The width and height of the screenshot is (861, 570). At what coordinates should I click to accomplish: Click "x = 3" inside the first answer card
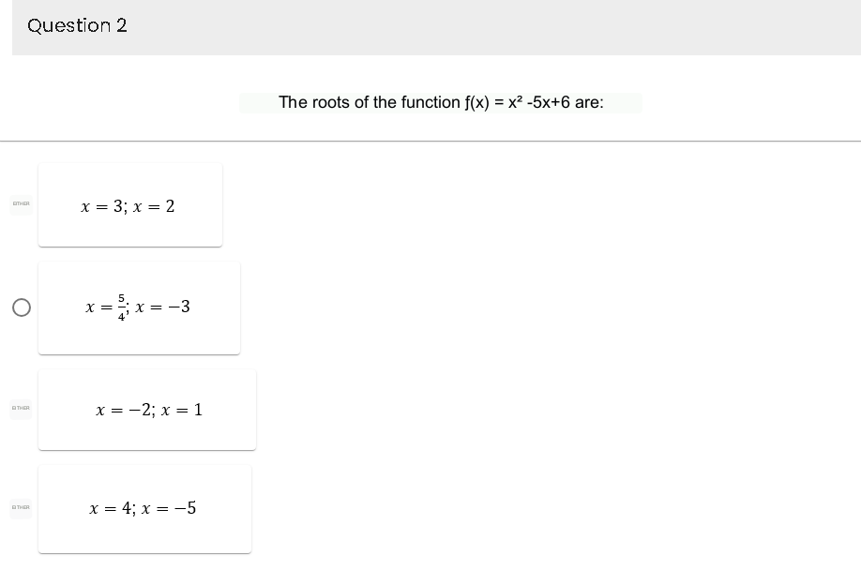[100, 206]
